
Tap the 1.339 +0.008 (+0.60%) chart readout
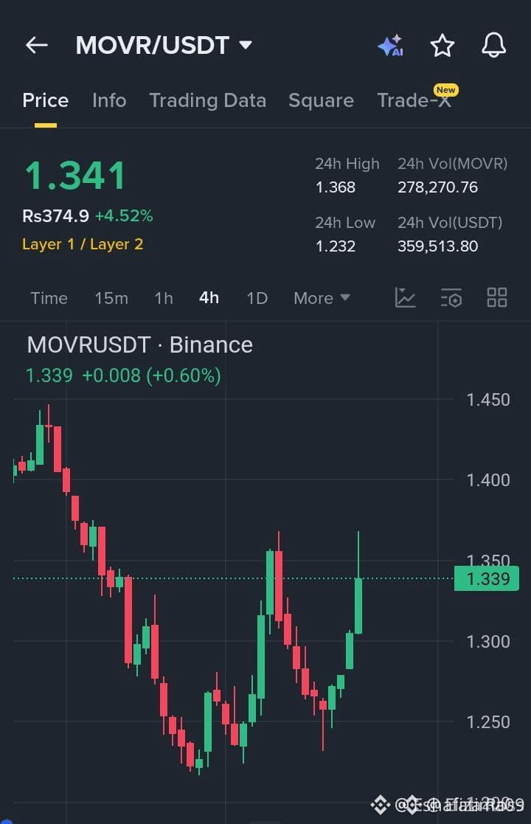pyautogui.click(x=123, y=375)
